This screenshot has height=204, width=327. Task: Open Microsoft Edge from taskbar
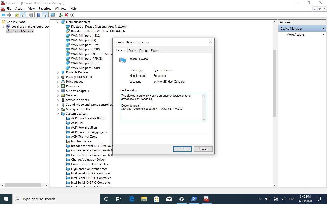pos(132,199)
